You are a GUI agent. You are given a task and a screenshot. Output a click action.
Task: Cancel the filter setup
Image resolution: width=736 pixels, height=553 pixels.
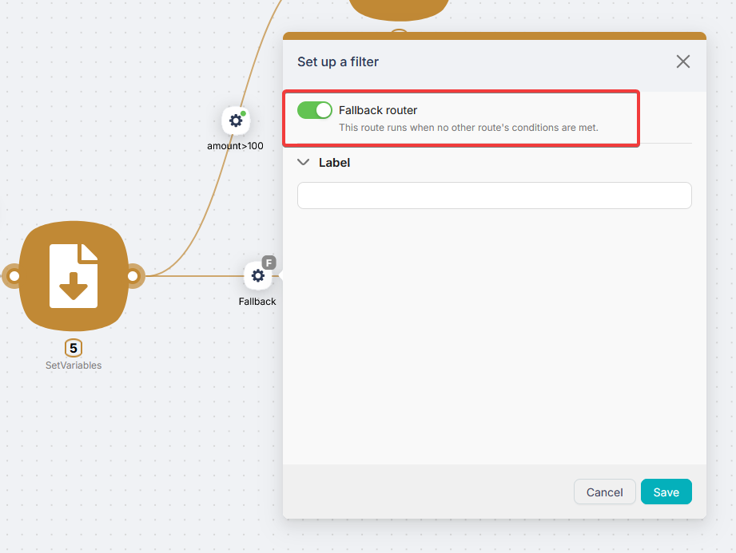pyautogui.click(x=604, y=492)
